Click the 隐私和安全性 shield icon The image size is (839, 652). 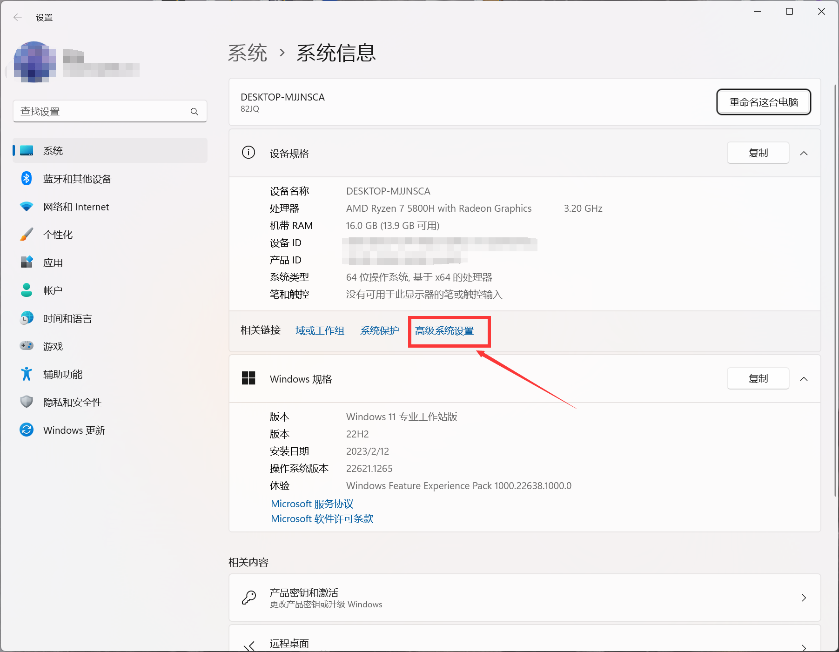pyautogui.click(x=27, y=402)
